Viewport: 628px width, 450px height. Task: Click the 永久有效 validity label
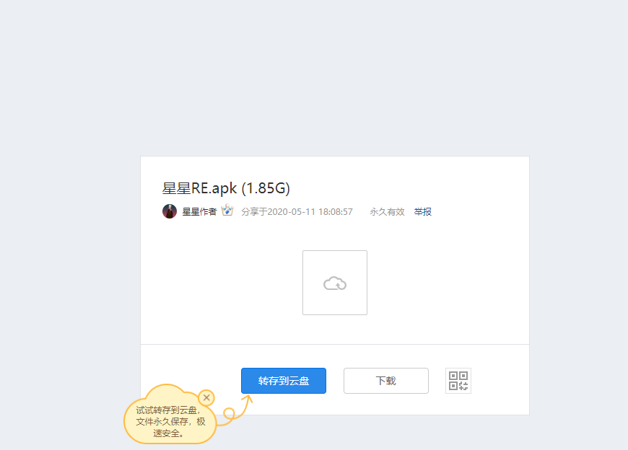click(x=387, y=211)
